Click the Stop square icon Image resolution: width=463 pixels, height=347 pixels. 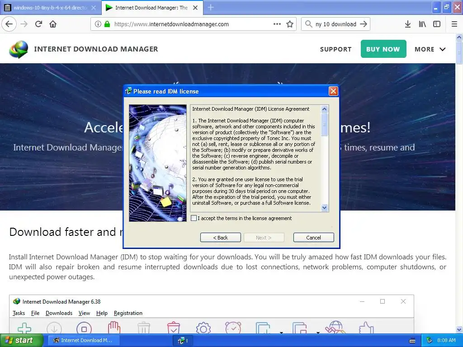[x=84, y=328]
